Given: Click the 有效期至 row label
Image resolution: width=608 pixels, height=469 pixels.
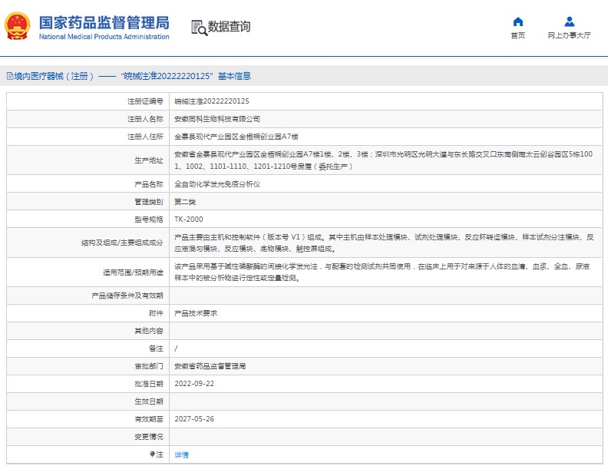Looking at the screenshot, I should 149,419.
